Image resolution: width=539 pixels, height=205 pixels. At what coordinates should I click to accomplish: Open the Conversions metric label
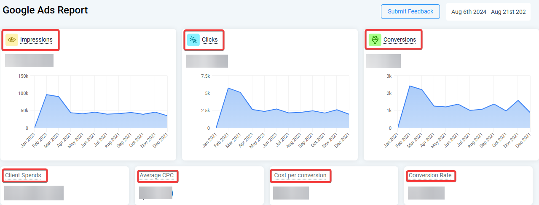[x=400, y=40]
